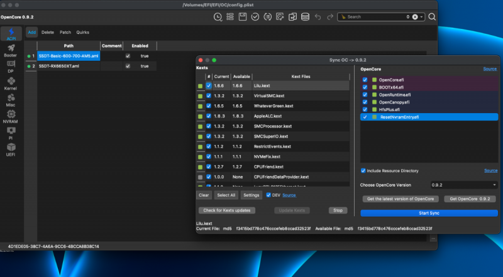
Task: Go to the UEFI section icon
Action: pyautogui.click(x=10, y=148)
